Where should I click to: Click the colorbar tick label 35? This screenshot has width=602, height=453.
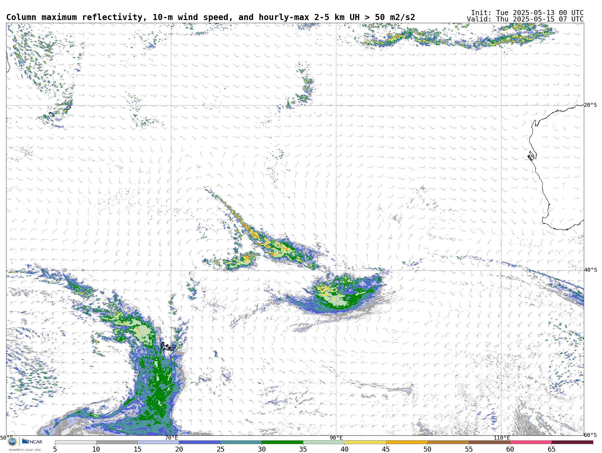tap(303, 449)
